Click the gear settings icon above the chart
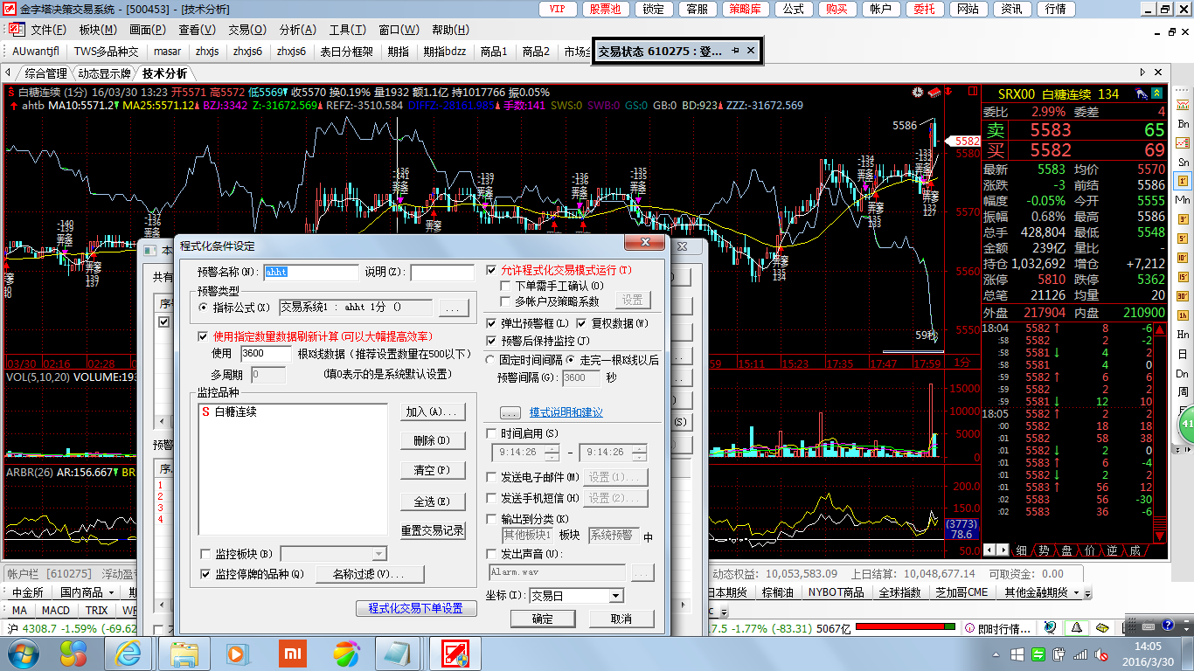This screenshot has height=671, width=1194. pyautogui.click(x=917, y=91)
